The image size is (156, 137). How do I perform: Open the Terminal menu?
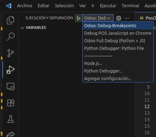[x=131, y=6]
